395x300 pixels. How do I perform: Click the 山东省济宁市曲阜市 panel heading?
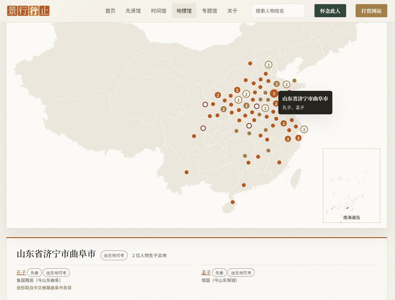tap(56, 254)
